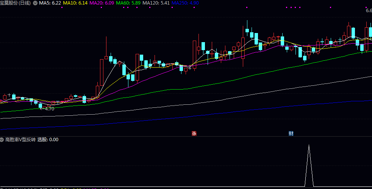The width and height of the screenshot is (372, 189).
Task: Select the MA120 label in legend
Action: tap(156, 3)
